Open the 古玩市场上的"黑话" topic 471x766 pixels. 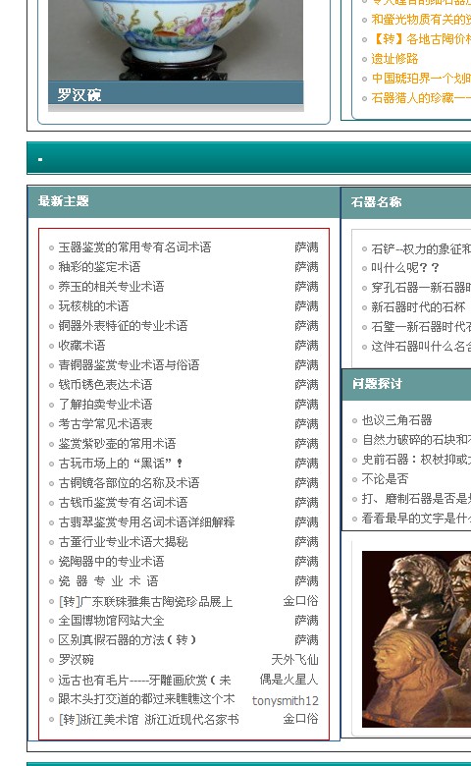(121, 464)
